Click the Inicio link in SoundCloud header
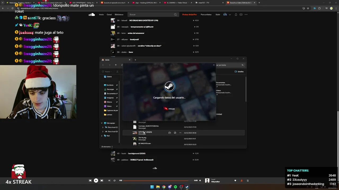 [101, 15]
